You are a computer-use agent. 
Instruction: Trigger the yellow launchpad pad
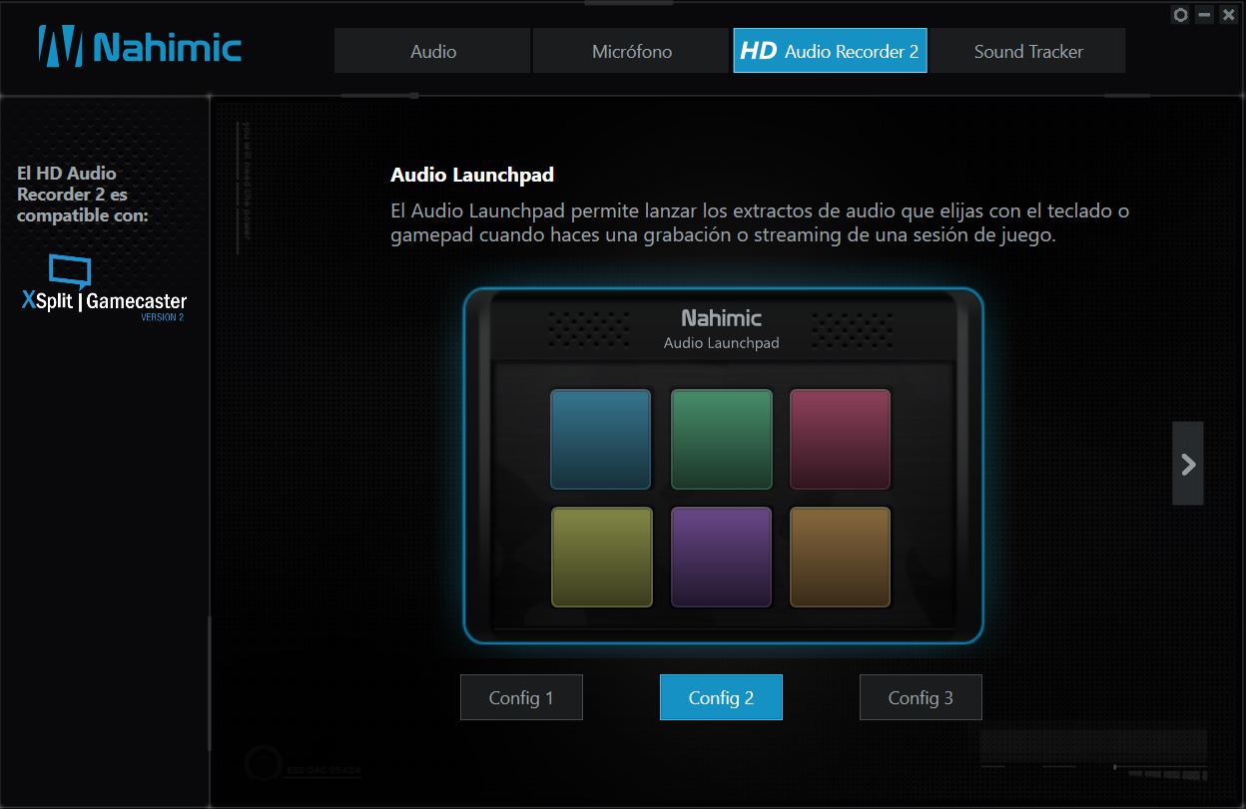[601, 558]
